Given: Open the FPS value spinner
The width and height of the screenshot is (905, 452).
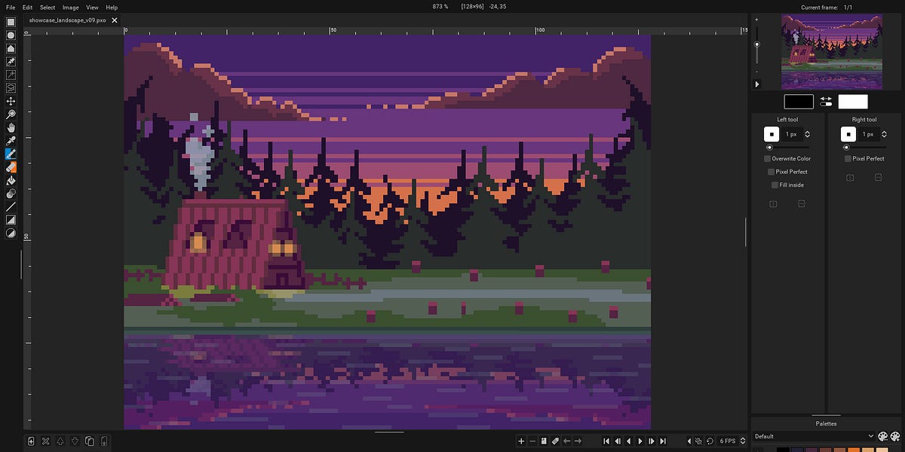Looking at the screenshot, I should tap(742, 441).
